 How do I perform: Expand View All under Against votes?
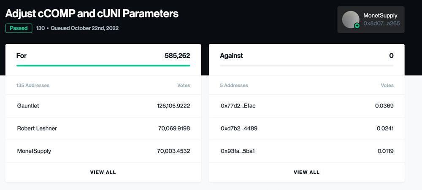pos(306,172)
